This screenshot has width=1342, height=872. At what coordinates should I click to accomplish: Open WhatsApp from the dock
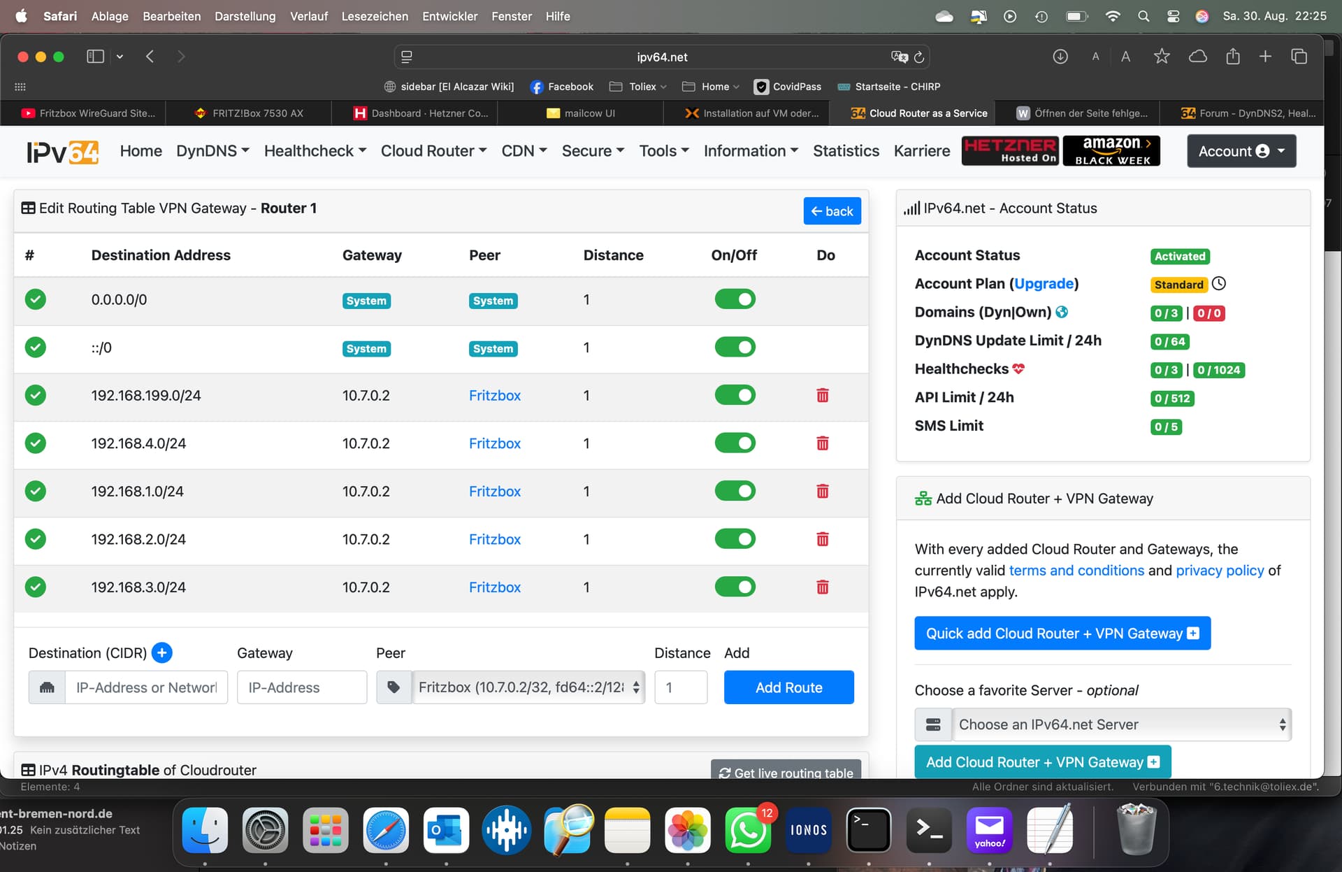coord(747,830)
